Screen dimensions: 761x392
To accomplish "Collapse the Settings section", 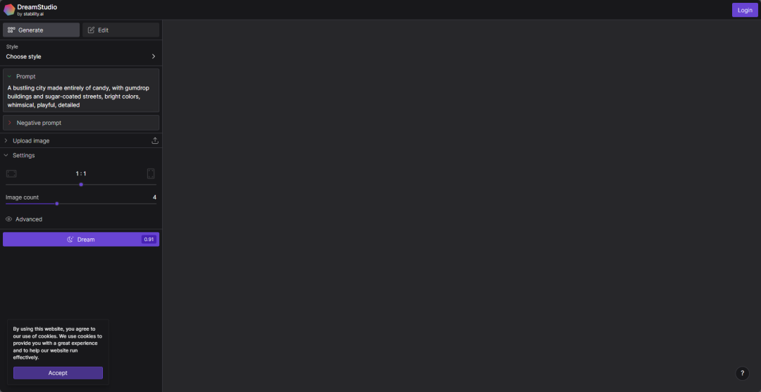I will pos(81,155).
